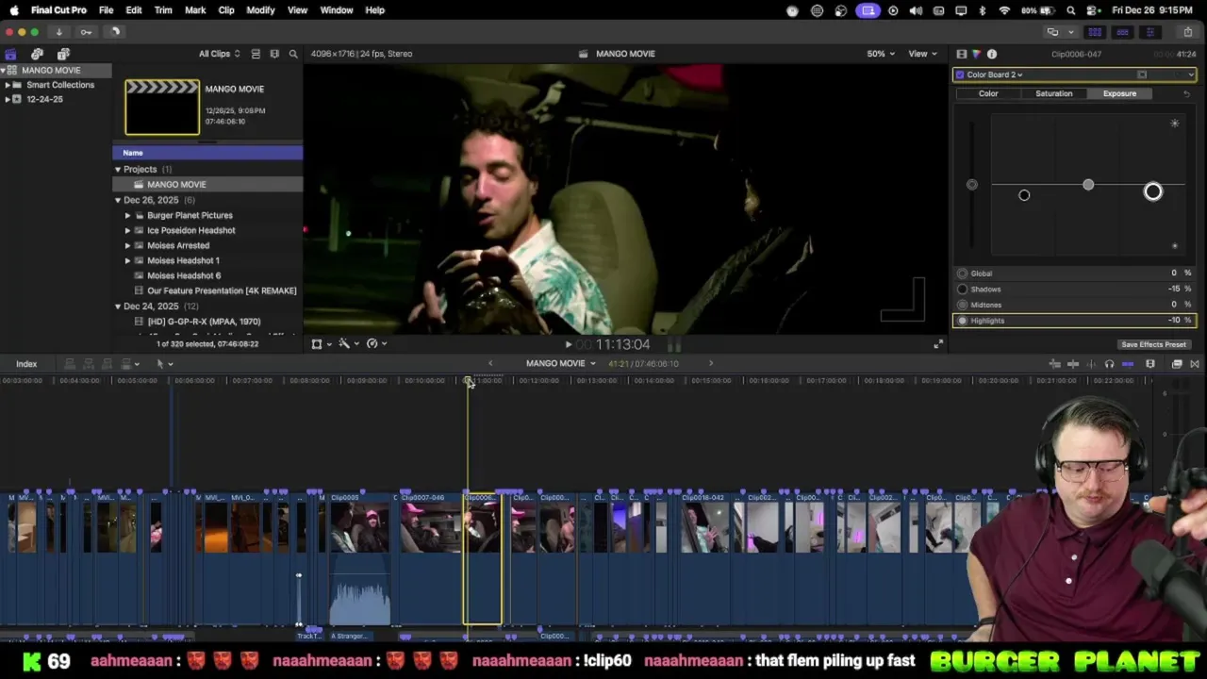Go forward in timeline history arrow
This screenshot has width=1207, height=679.
(x=711, y=364)
